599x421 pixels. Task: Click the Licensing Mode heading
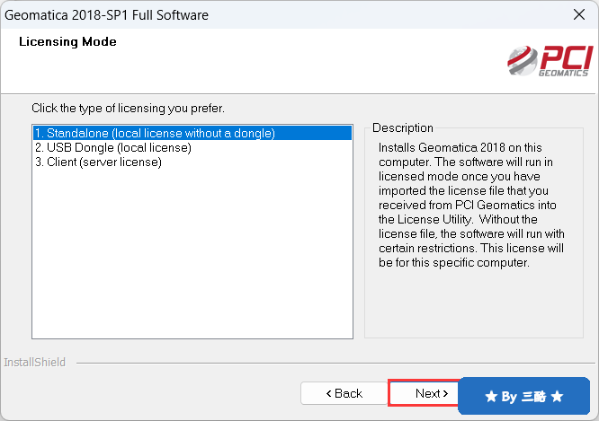coord(67,41)
